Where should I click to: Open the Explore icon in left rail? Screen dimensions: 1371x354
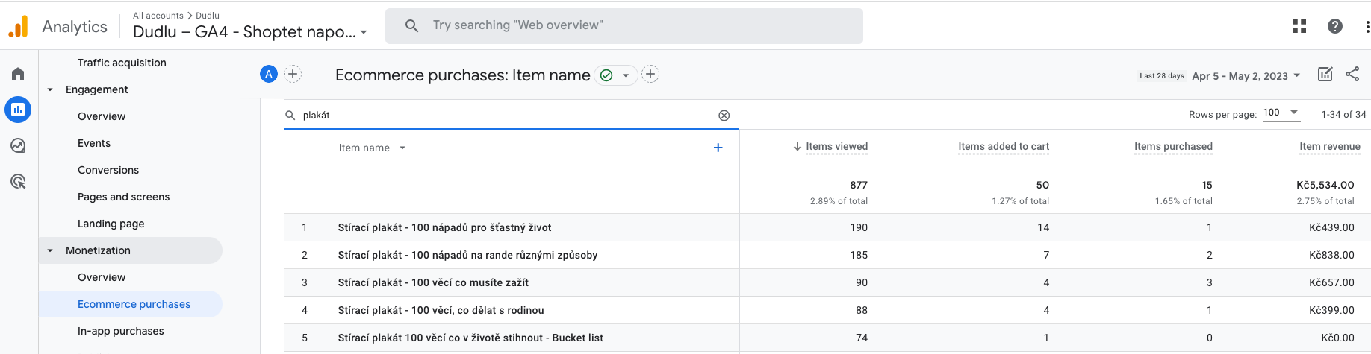pos(18,145)
